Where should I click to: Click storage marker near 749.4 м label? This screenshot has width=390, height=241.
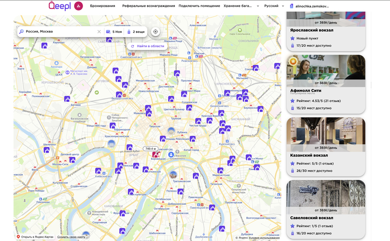155,154
